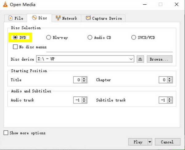Click the VLC cone icon in title bar
Image resolution: width=185 pixels, height=150 pixels.
point(5,5)
